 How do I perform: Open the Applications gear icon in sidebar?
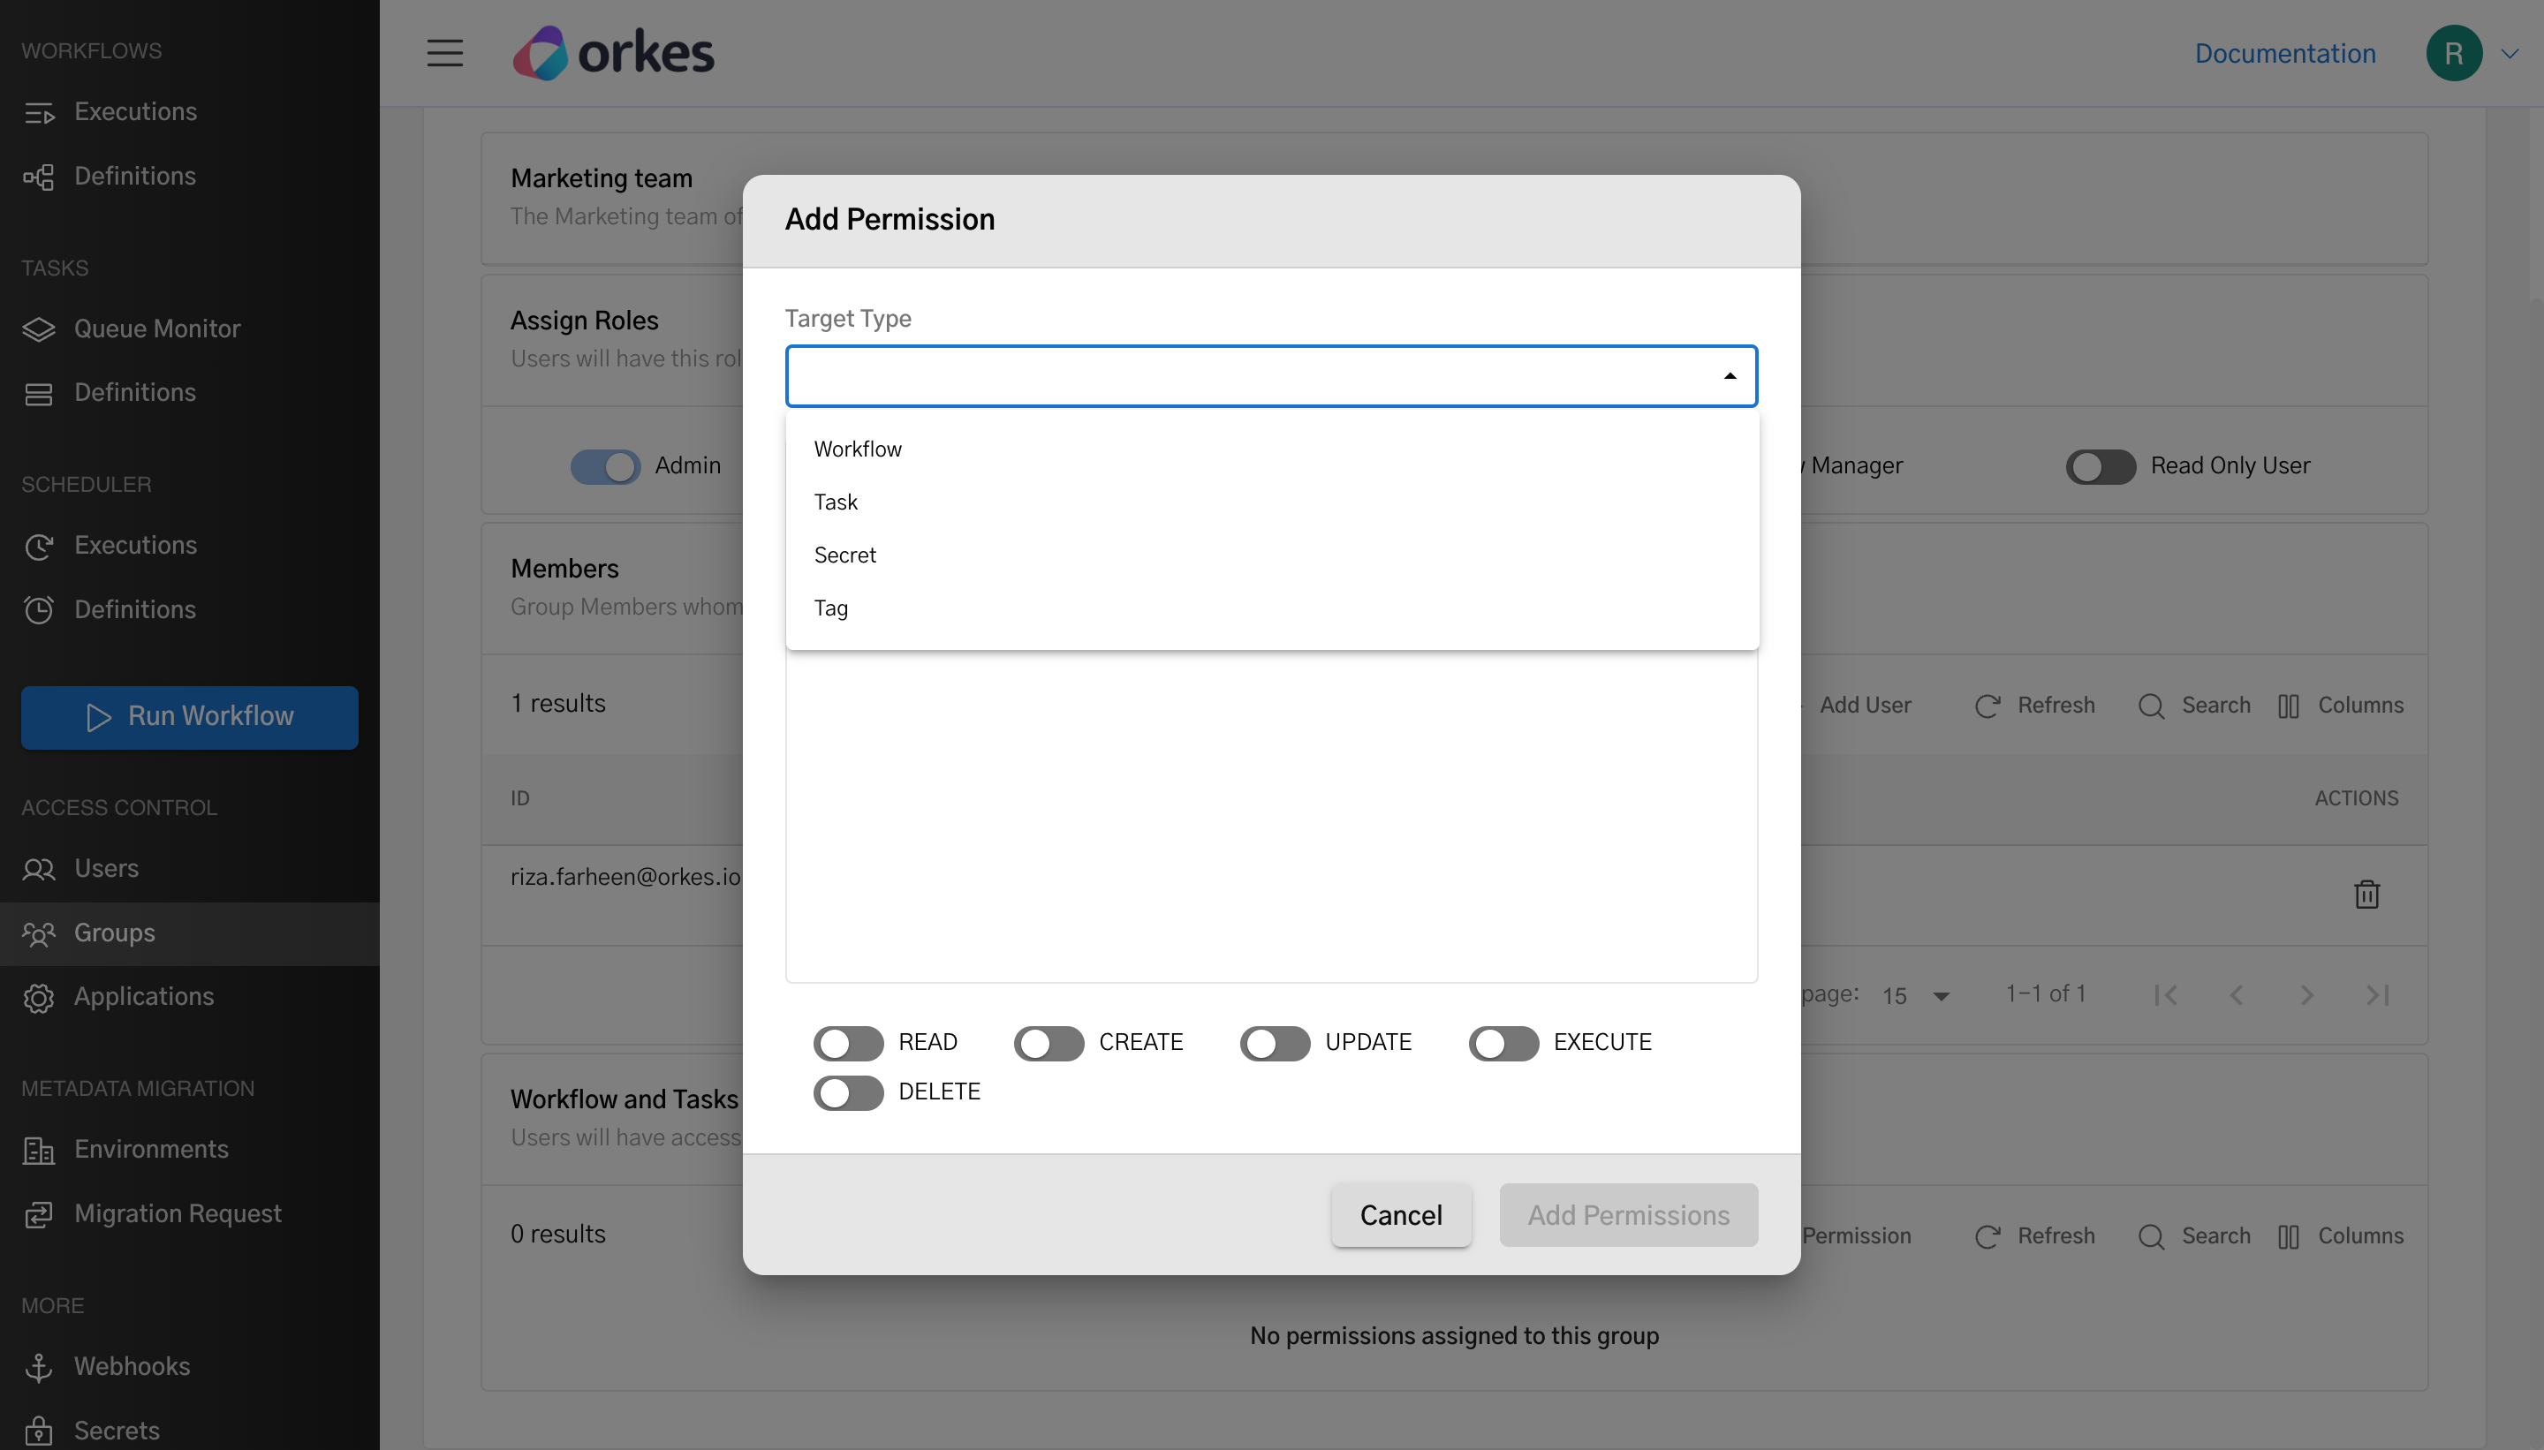(39, 997)
